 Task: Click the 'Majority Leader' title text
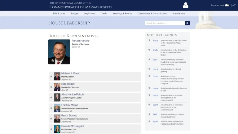pyautogui.click(x=68, y=77)
